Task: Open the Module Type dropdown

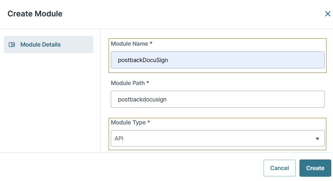Action: click(x=218, y=138)
